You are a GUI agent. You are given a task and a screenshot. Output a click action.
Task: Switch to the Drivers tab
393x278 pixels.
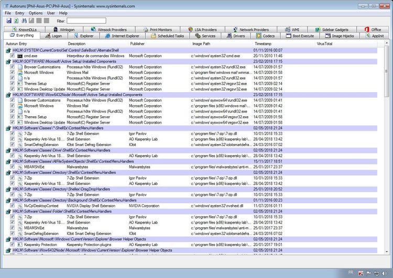(236, 36)
